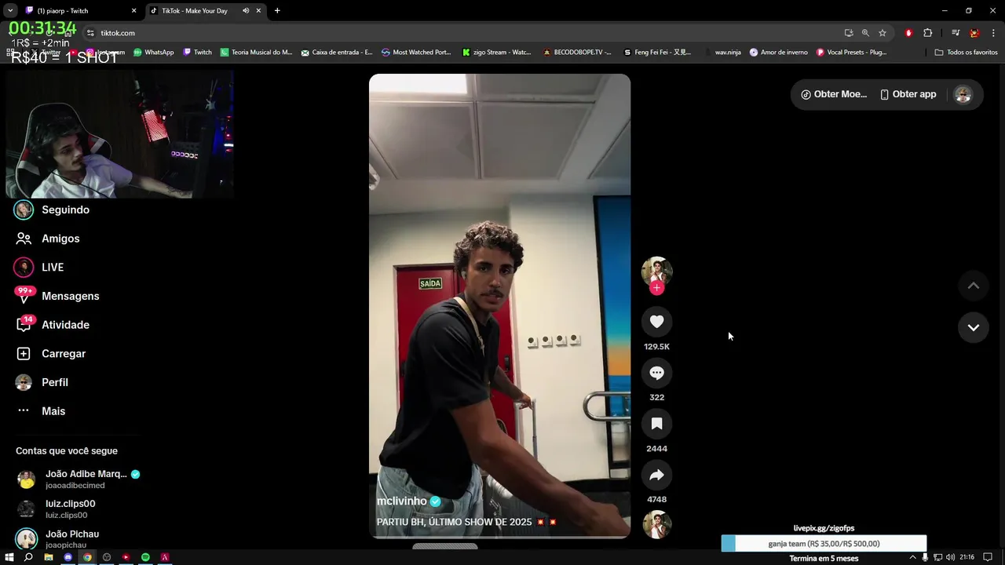Viewport: 1005px width, 565px height.
Task: Share the video using arrow icon
Action: (656, 475)
